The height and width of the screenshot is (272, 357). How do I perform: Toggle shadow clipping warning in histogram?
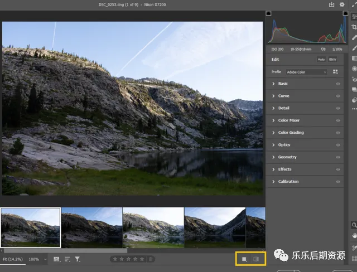point(268,13)
